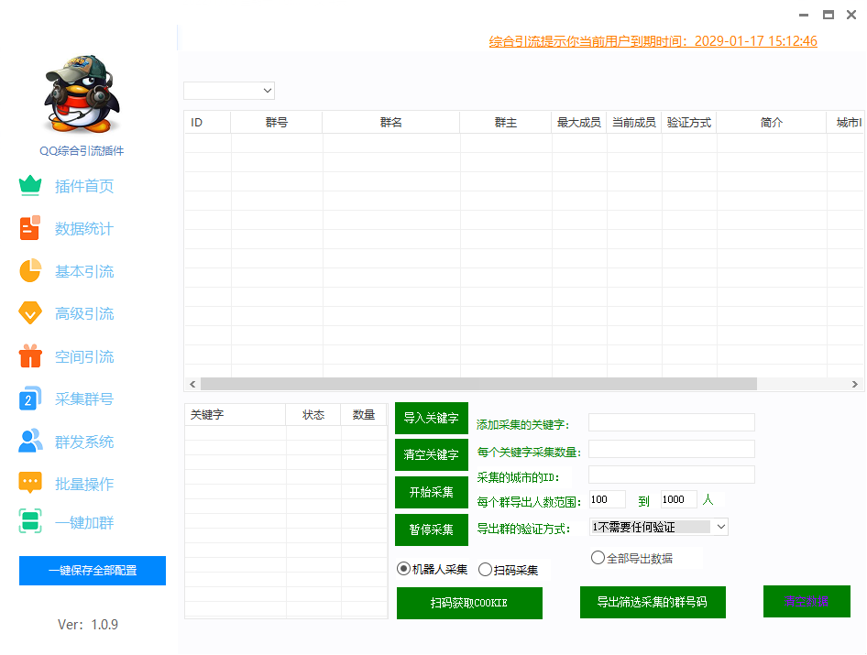Image resolution: width=867 pixels, height=655 pixels.
Task: Select the 一键加群 scan icon
Action: [x=30, y=522]
